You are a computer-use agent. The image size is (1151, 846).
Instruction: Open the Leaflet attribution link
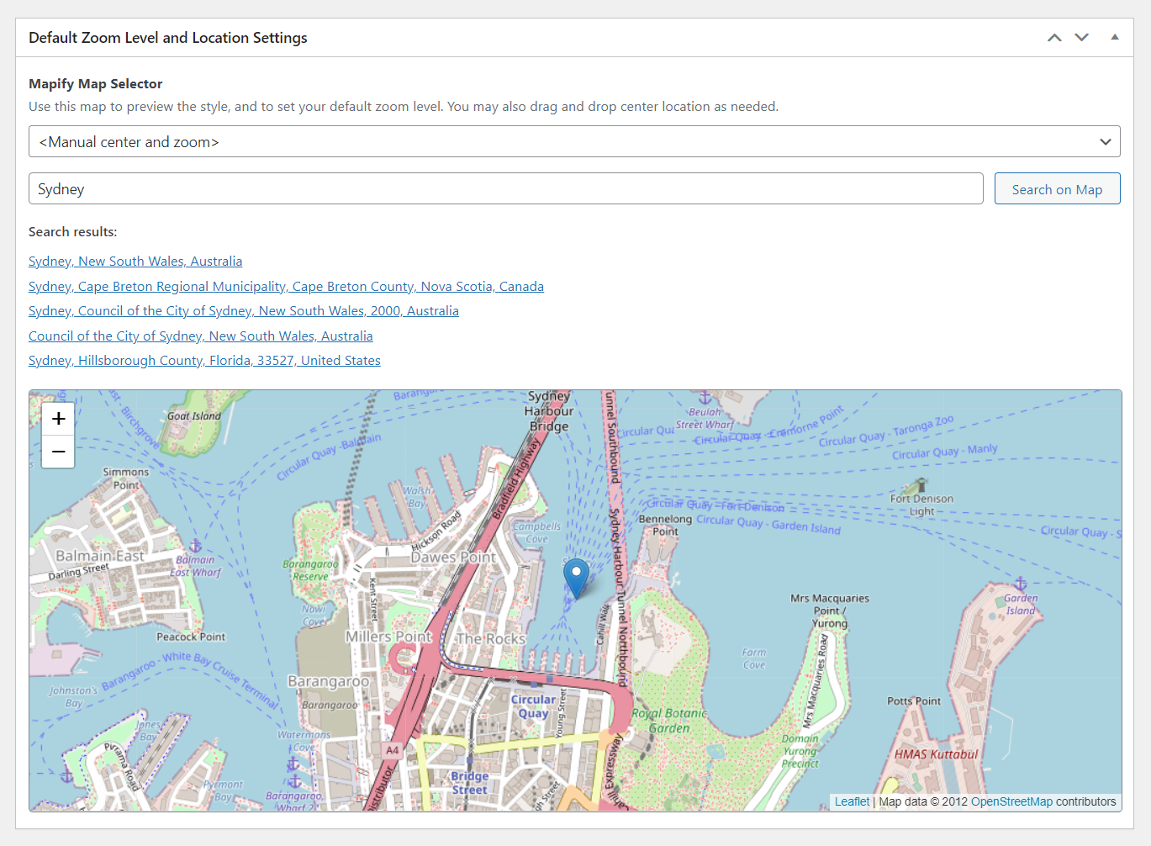[x=852, y=801]
